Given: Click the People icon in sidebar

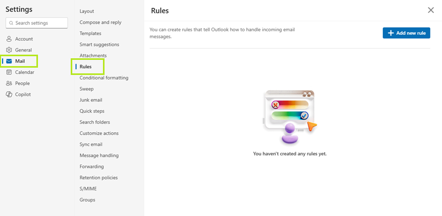Looking at the screenshot, I should pos(9,83).
